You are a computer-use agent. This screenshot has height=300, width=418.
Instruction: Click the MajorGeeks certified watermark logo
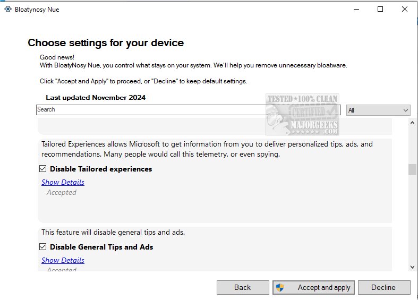click(x=302, y=114)
